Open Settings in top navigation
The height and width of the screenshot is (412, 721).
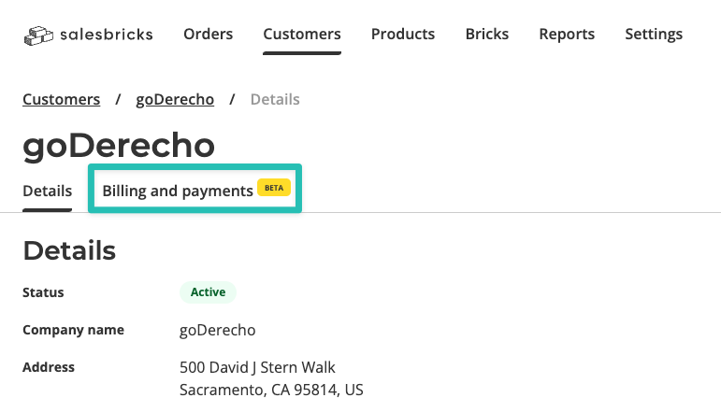click(654, 34)
